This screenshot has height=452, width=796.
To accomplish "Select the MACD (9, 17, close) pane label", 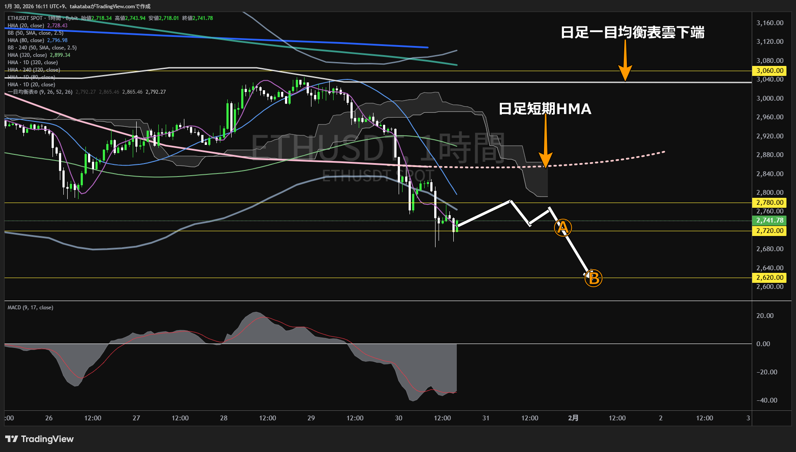I will coord(30,308).
